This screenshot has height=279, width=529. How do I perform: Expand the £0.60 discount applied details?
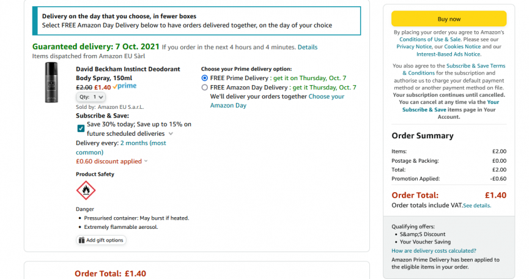pyautogui.click(x=146, y=161)
